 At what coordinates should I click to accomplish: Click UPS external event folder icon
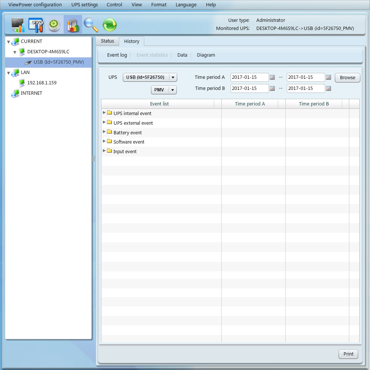tap(109, 122)
